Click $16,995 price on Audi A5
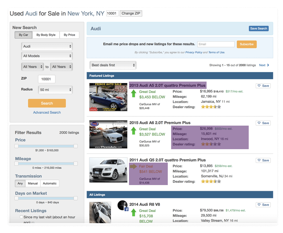 [x=206, y=91]
